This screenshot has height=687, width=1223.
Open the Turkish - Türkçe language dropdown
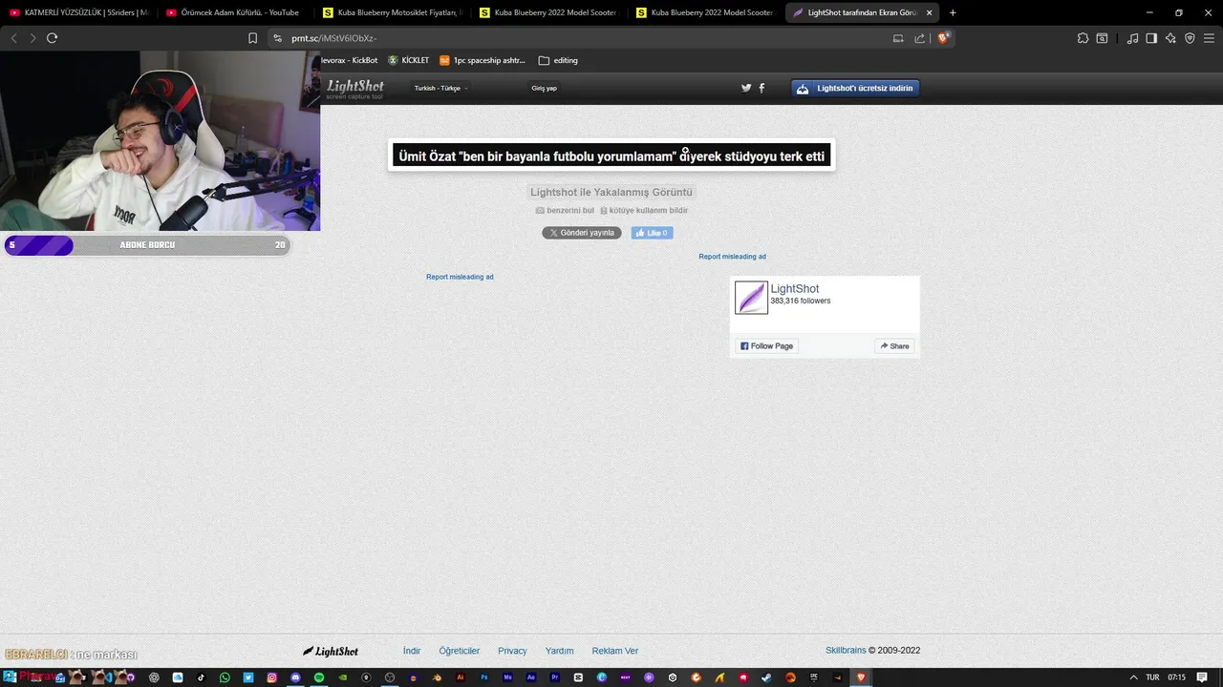[x=440, y=88]
